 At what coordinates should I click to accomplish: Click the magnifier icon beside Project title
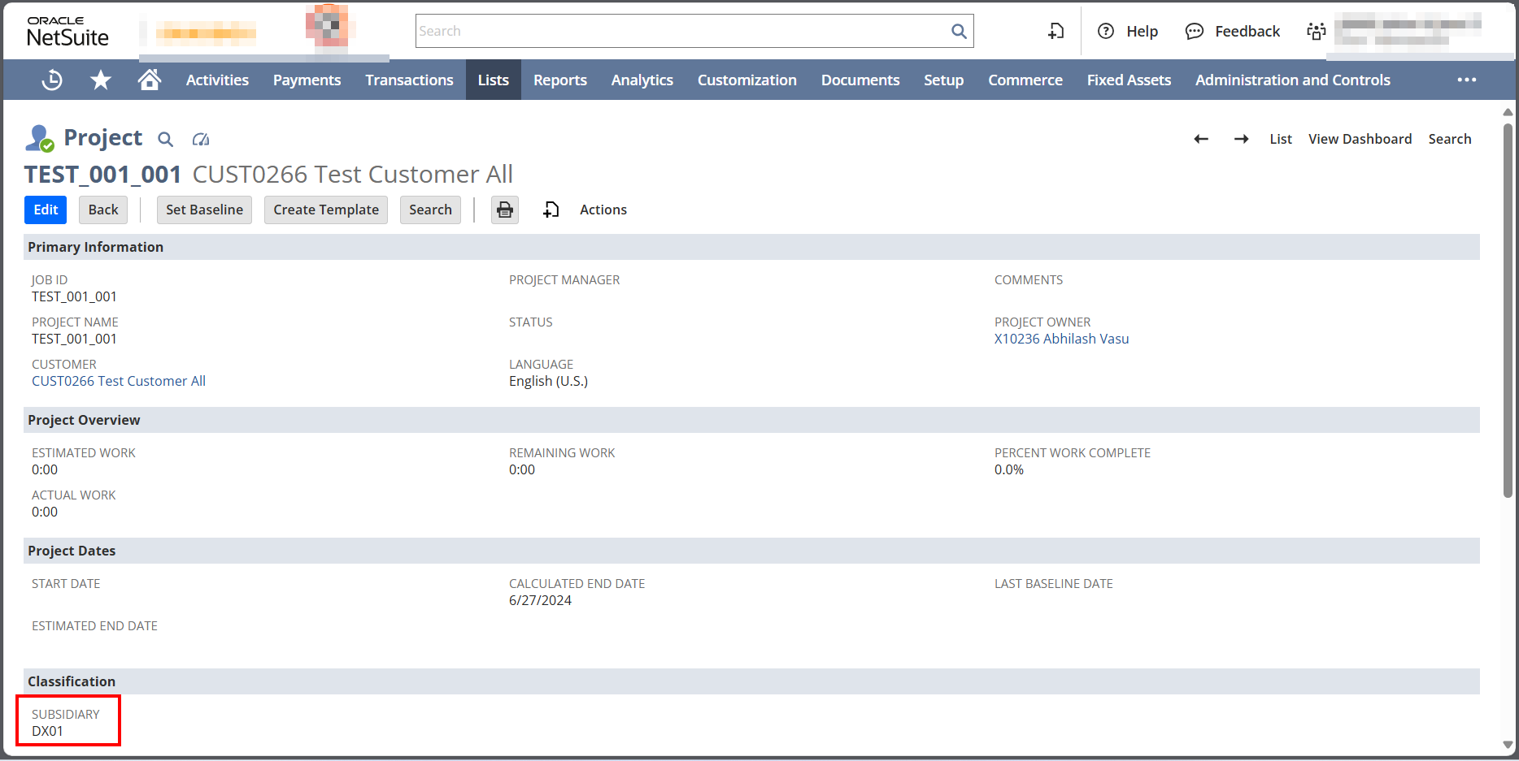tap(165, 140)
